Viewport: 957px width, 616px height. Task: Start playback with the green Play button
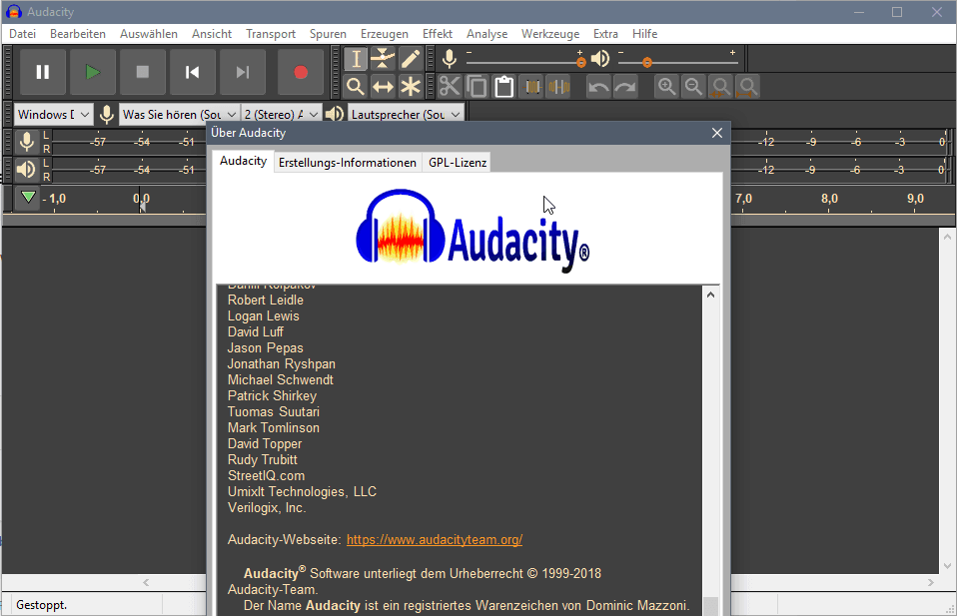click(93, 73)
